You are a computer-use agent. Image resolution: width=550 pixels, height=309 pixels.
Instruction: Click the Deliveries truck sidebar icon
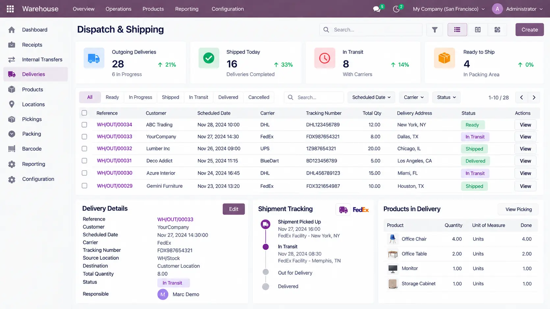pos(12,74)
